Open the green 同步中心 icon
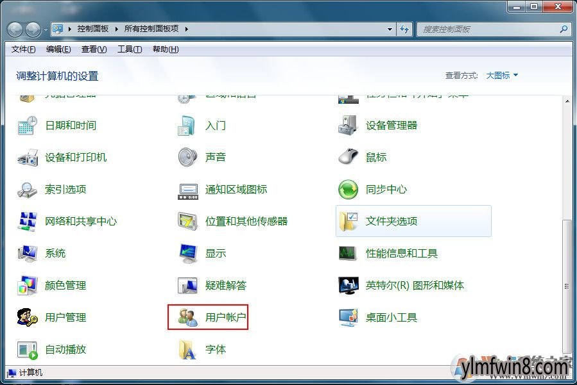The width and height of the screenshot is (577, 385). [x=348, y=189]
